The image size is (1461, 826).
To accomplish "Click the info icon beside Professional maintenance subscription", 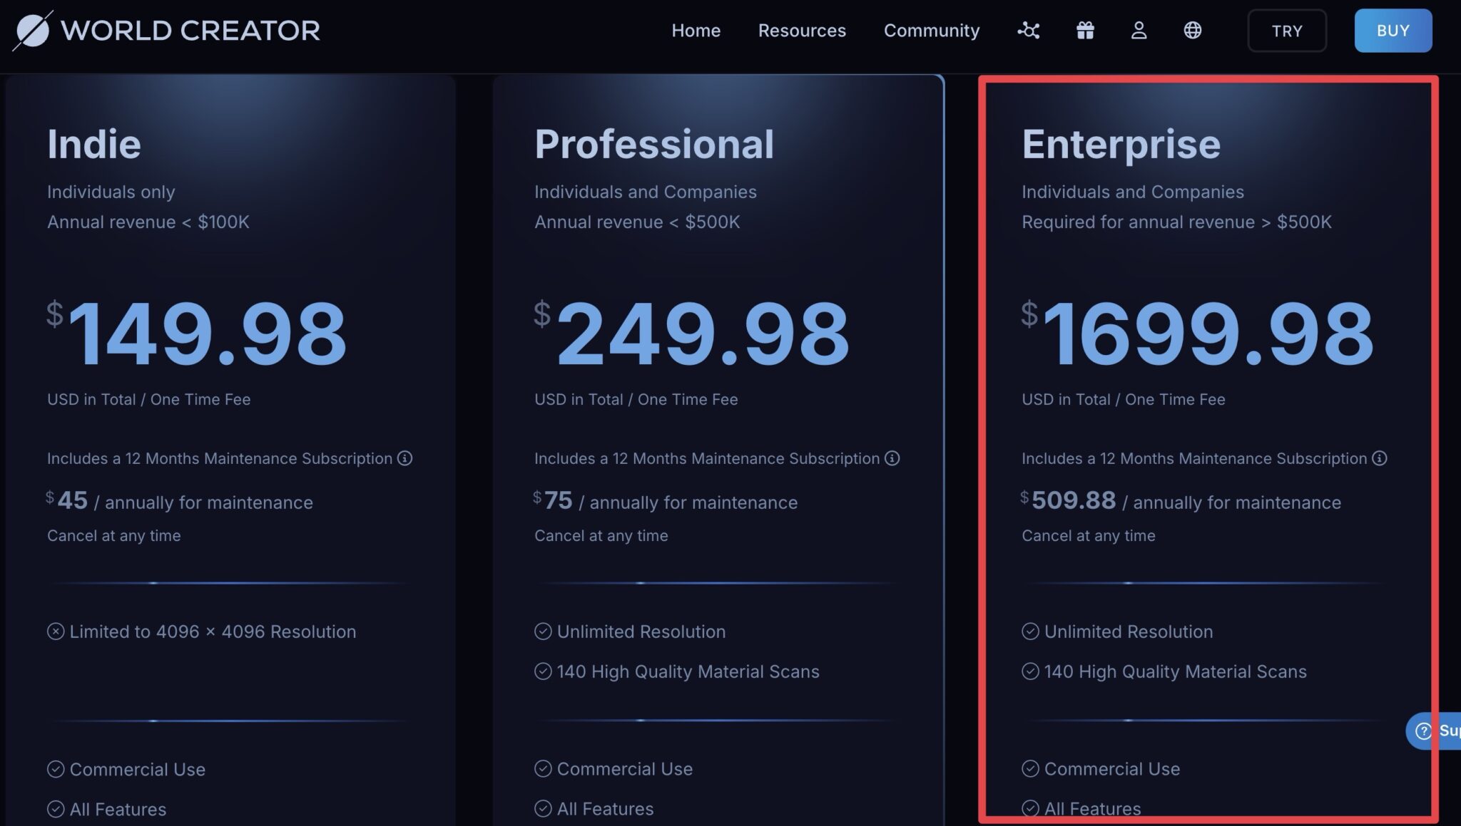I will [892, 459].
